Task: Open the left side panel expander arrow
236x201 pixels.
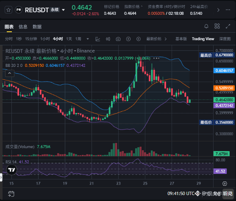Action: click(x=1, y=177)
